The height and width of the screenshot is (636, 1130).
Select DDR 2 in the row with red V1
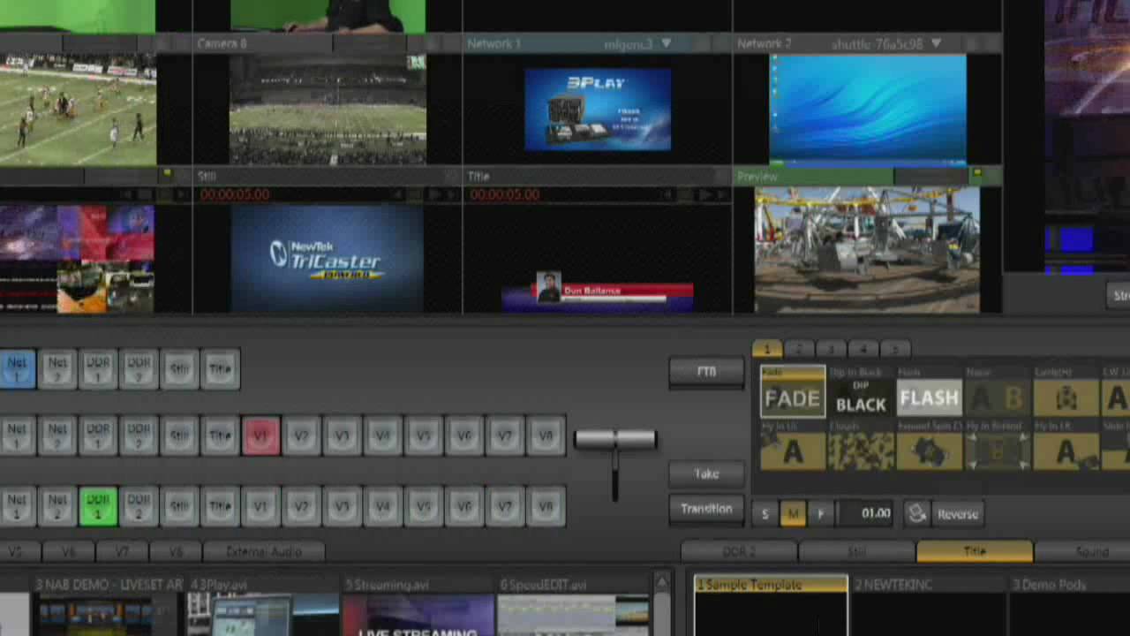[139, 435]
